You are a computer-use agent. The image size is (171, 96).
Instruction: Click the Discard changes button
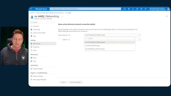(x=76, y=82)
